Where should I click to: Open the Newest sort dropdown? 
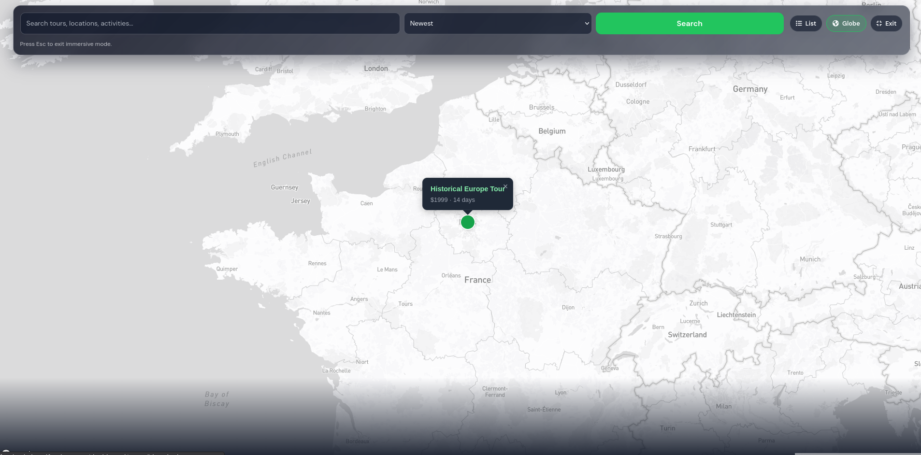click(x=498, y=23)
